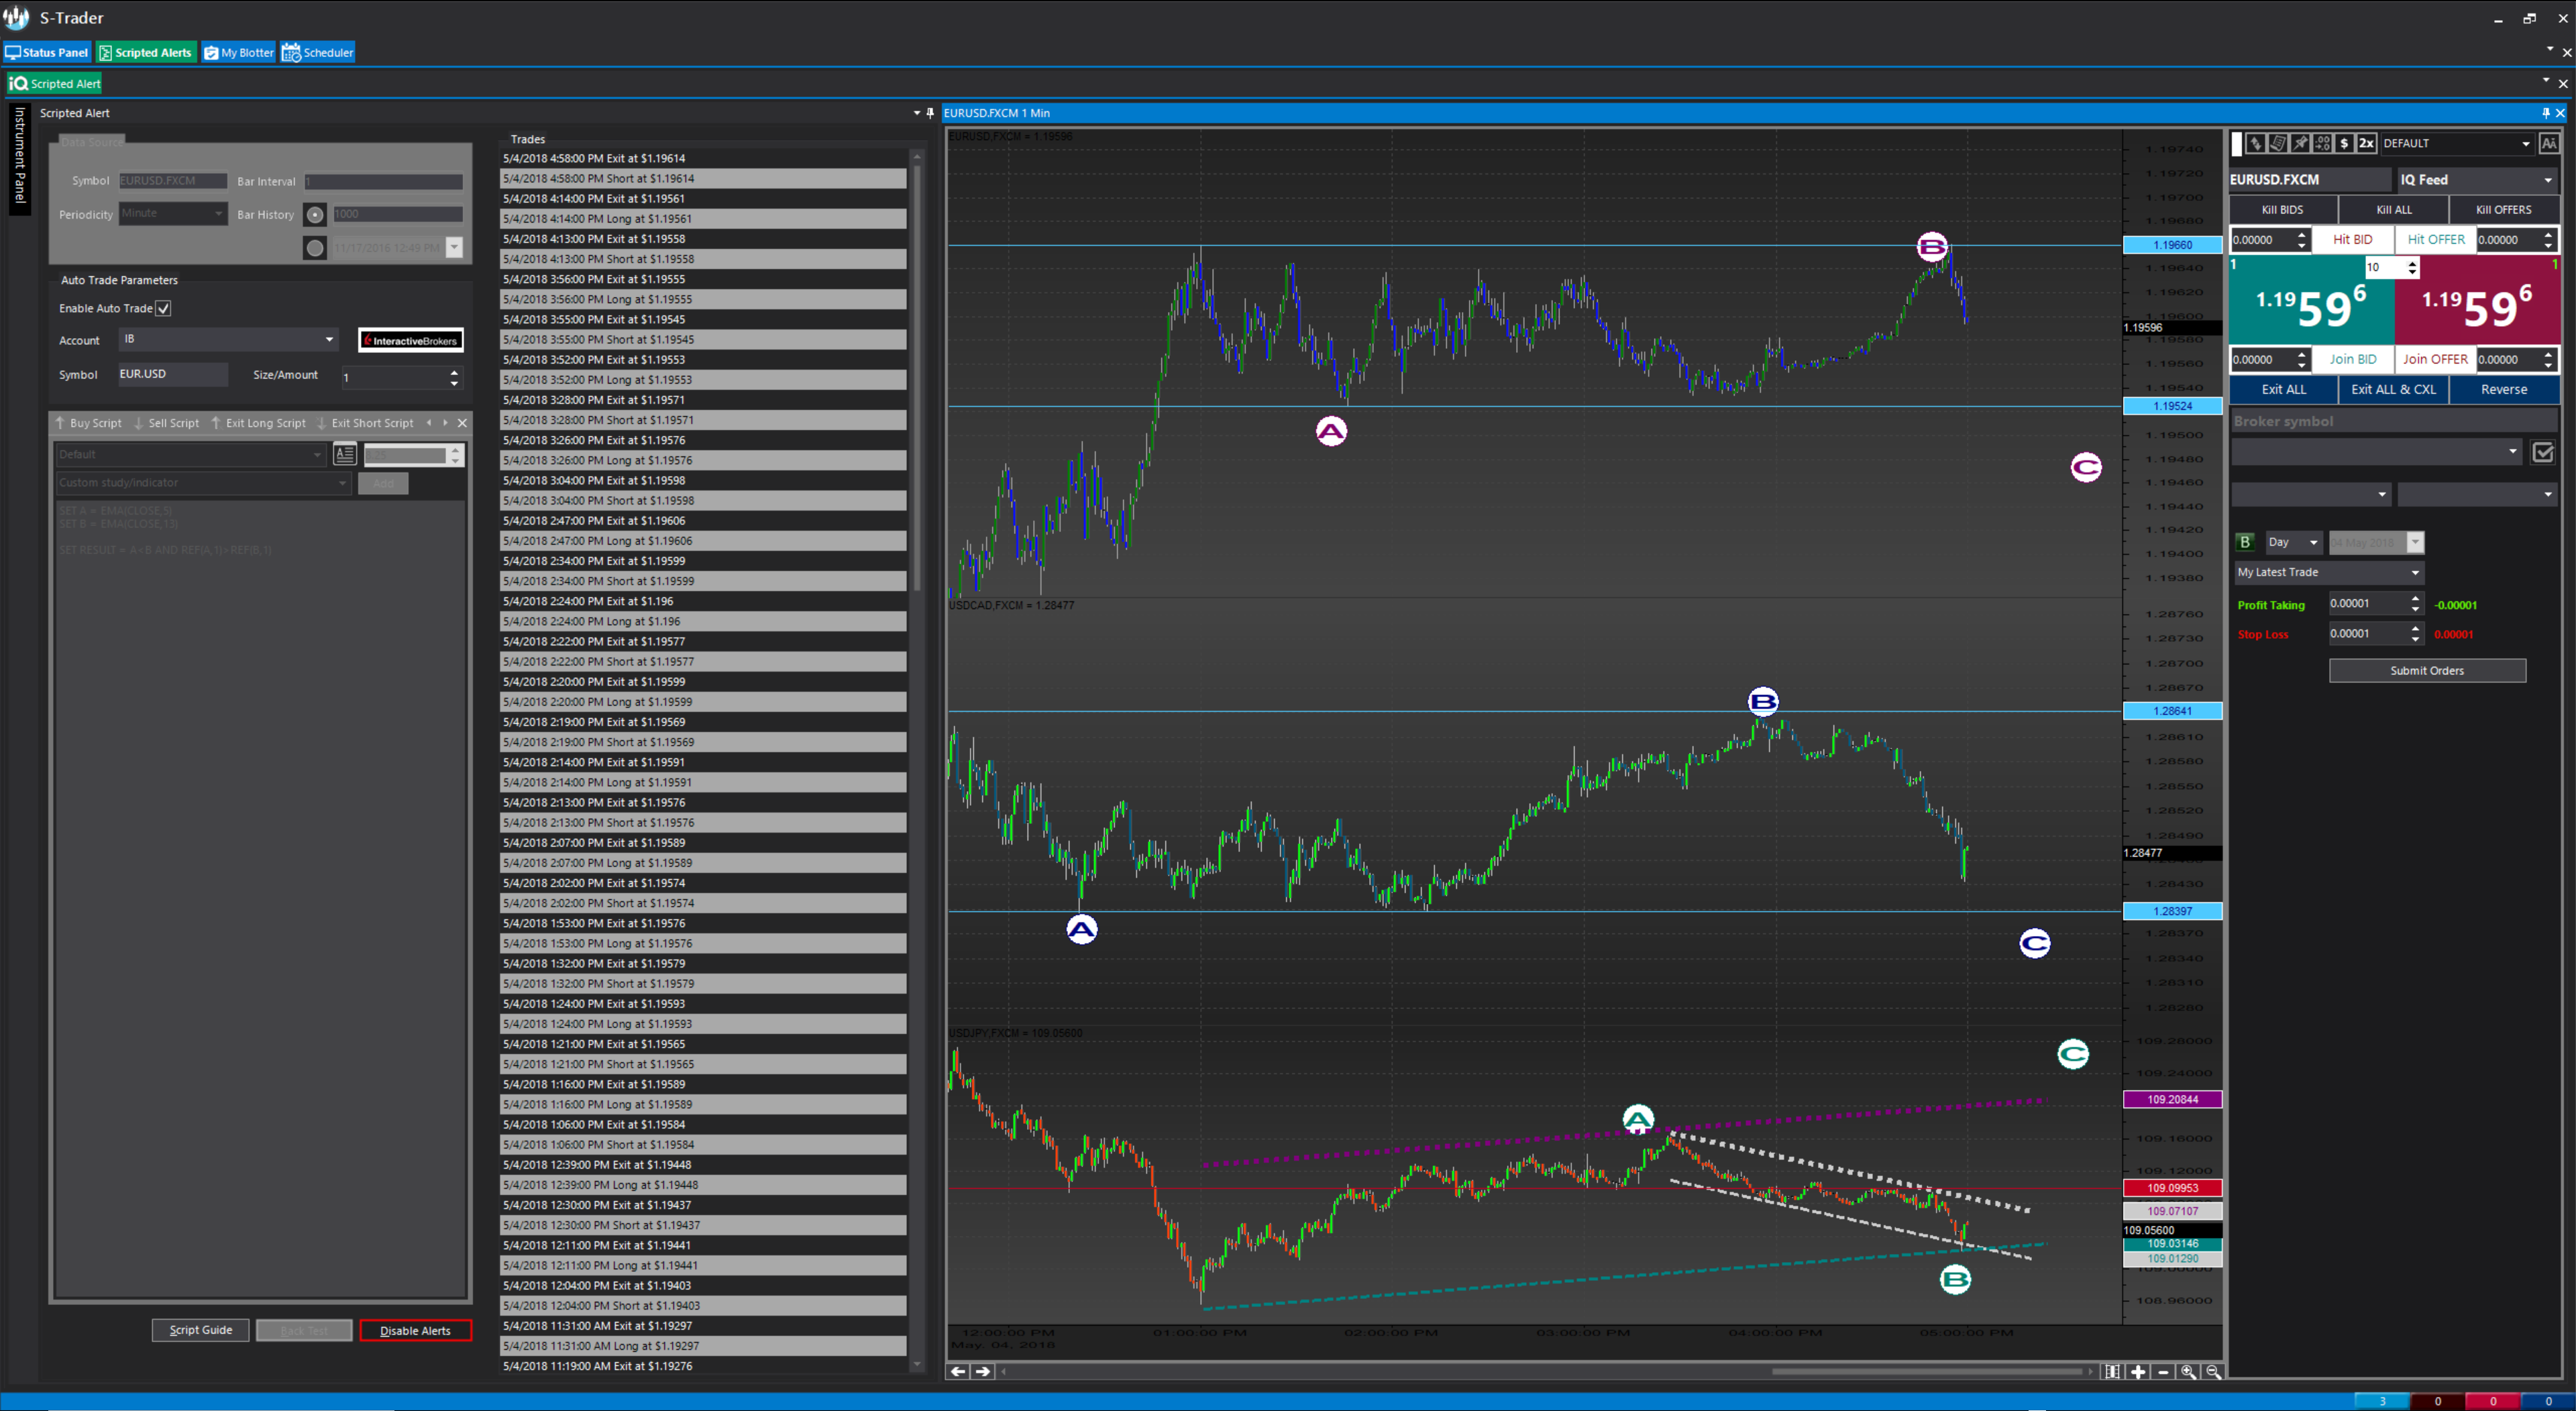Click the up/down arrows icon in trade toolbar
Screen dimensions: 2576x1411
point(2256,143)
